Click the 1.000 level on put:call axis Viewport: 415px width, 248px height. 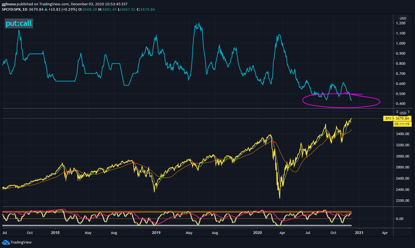point(401,43)
